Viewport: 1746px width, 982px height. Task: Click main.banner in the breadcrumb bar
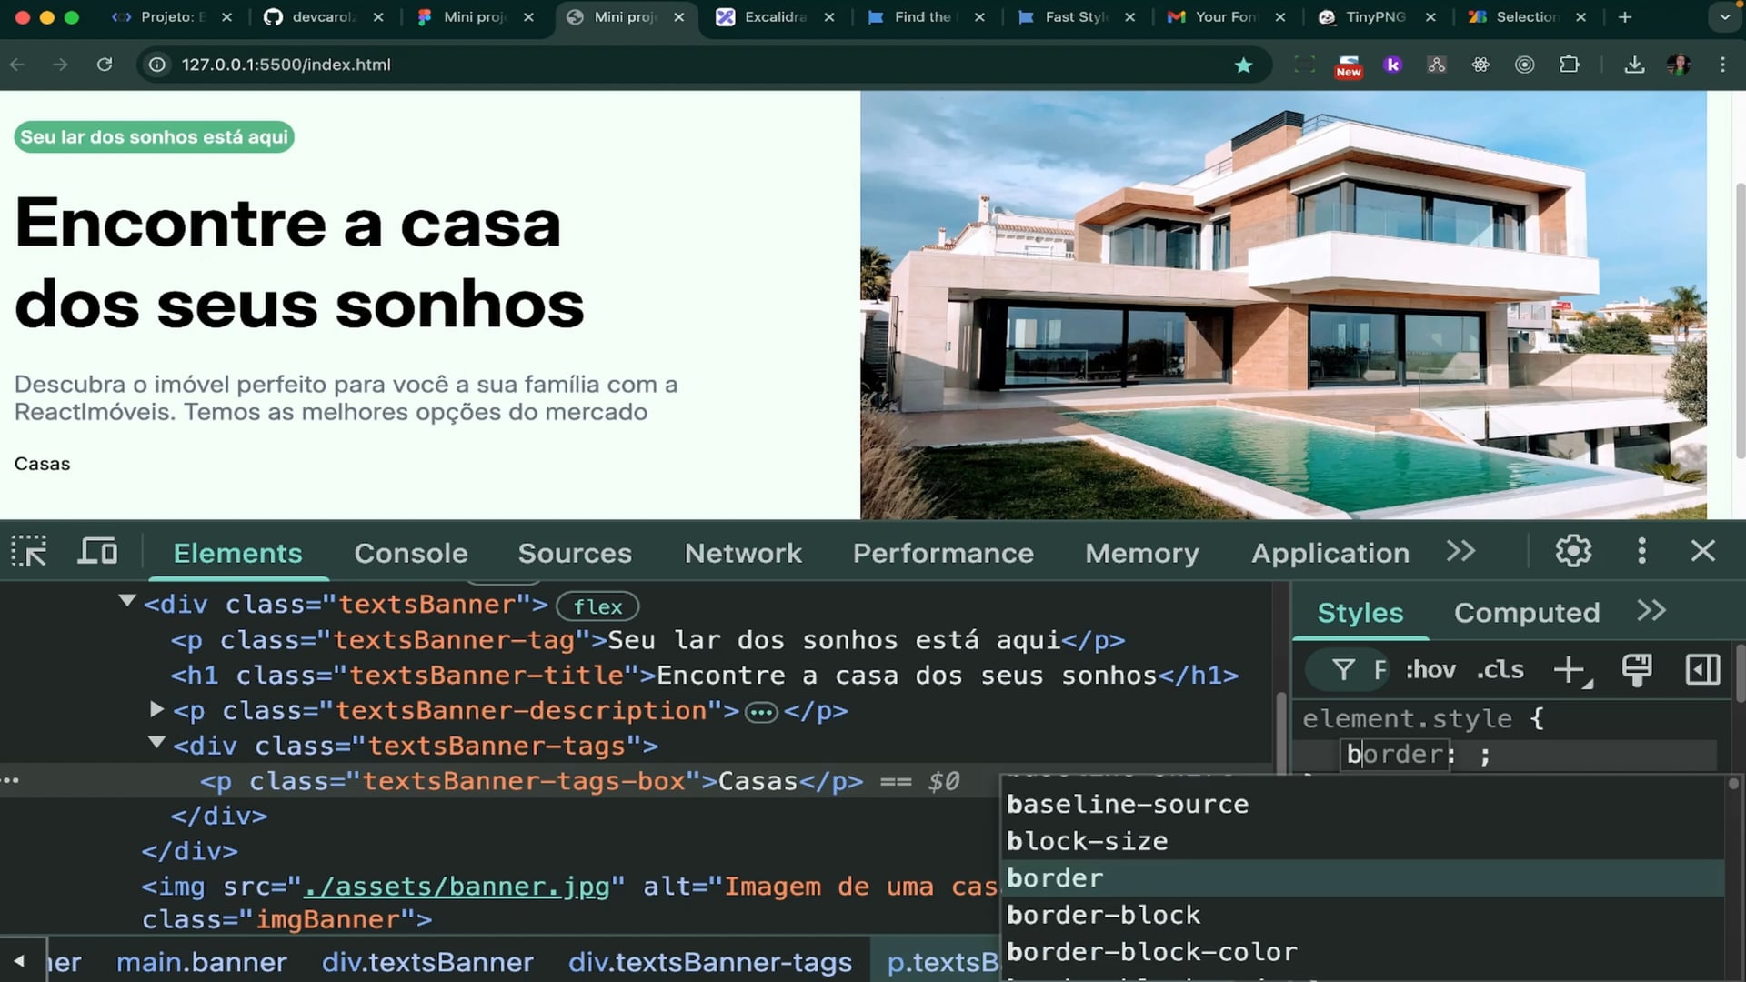tap(202, 962)
